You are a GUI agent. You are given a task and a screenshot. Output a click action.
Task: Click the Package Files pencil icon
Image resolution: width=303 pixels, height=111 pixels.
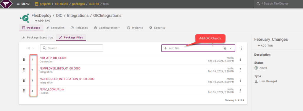point(60,37)
